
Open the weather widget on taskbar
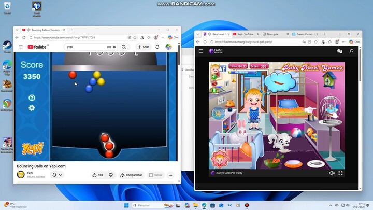point(16,205)
